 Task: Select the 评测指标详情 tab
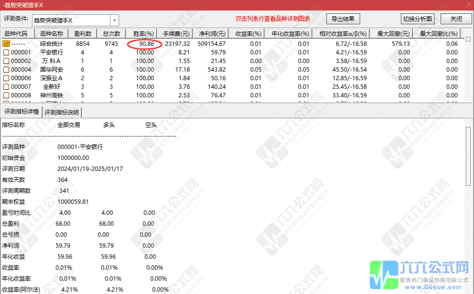[22, 112]
